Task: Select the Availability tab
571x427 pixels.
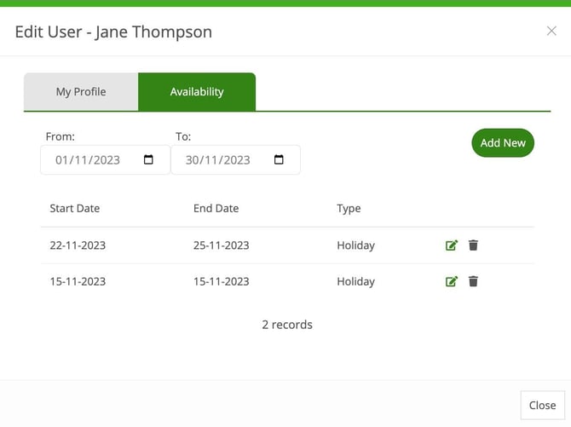Action: point(197,92)
